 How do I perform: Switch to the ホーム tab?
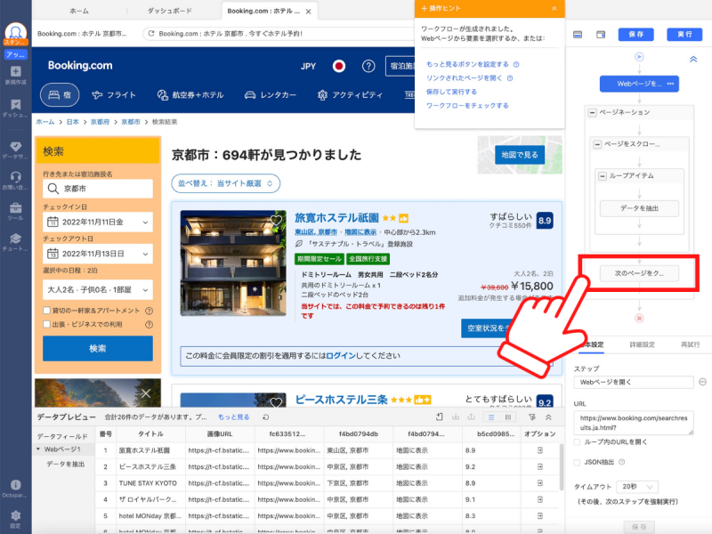coord(79,11)
